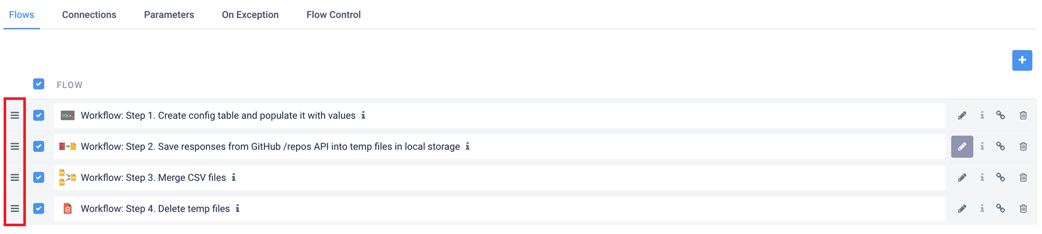1042x234 pixels.
Task: Click info icon after Merge CSV files text
Action: click(x=234, y=178)
